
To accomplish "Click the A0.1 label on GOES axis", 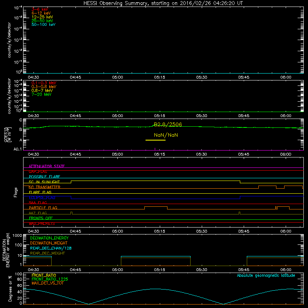I will (x=18, y=149).
